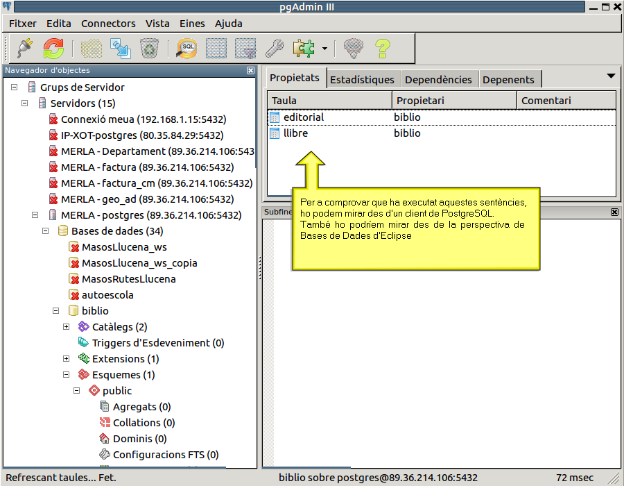Open help with the yellow question mark icon
This screenshot has width=624, height=486.
pos(383,49)
